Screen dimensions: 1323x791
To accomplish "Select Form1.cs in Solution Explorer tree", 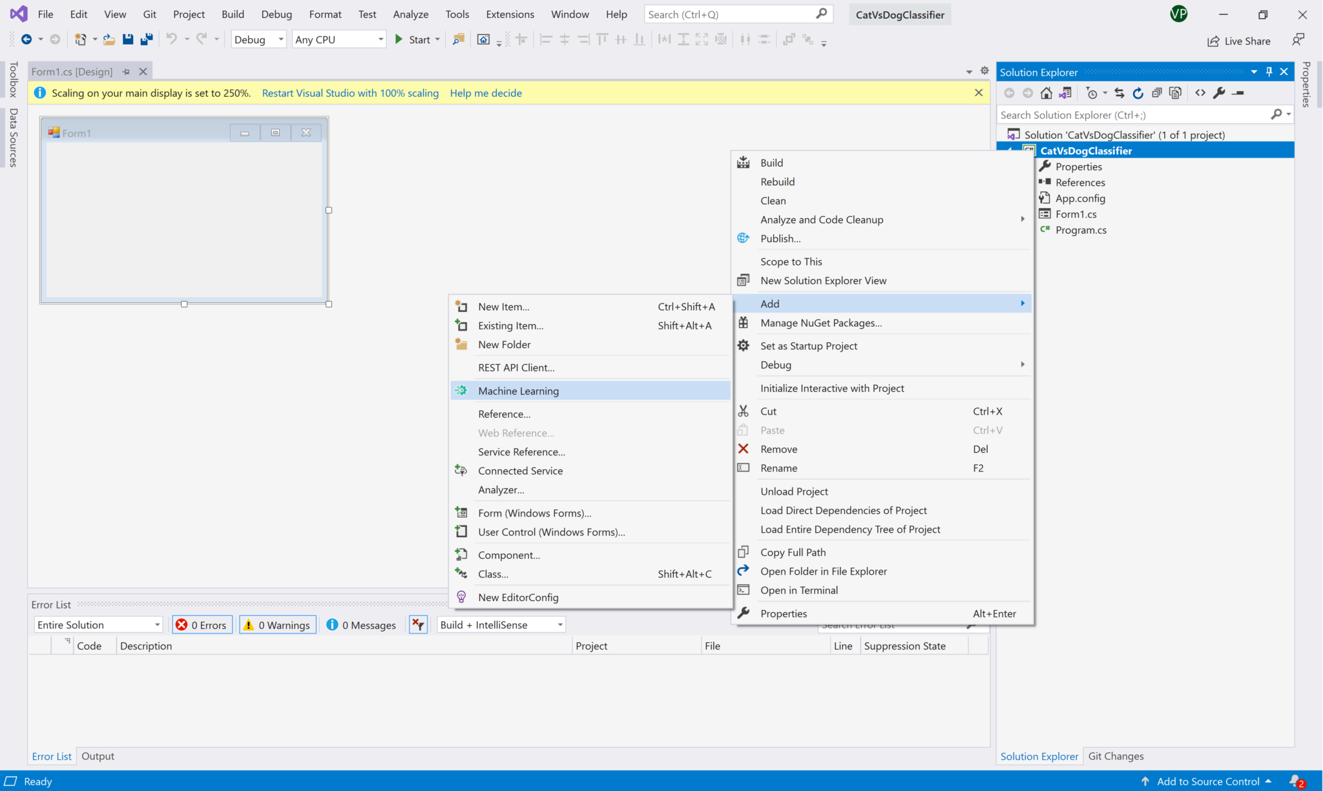I will pos(1076,214).
